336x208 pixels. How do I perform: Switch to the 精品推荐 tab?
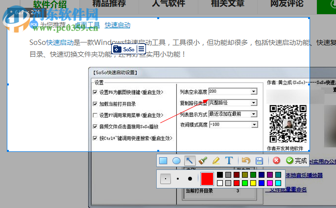pos(109,3)
